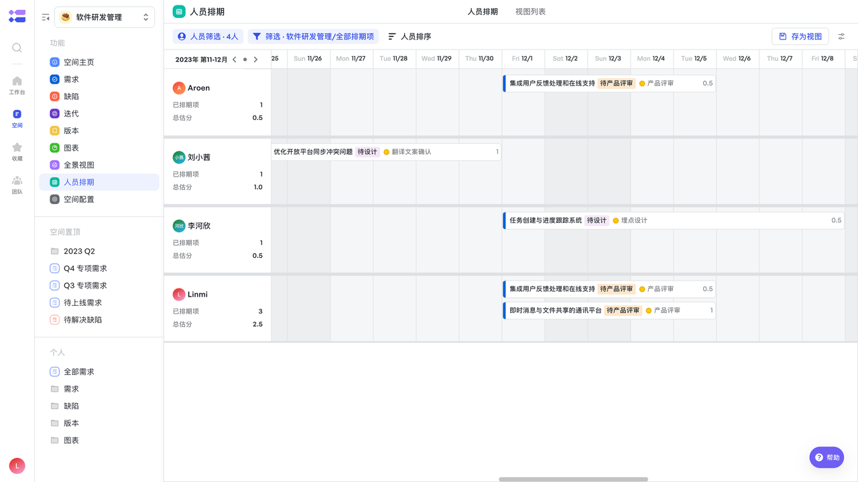Open Aroen's 集成用户反馈处理和在线支持 task
The width and height of the screenshot is (858, 482).
click(609, 84)
